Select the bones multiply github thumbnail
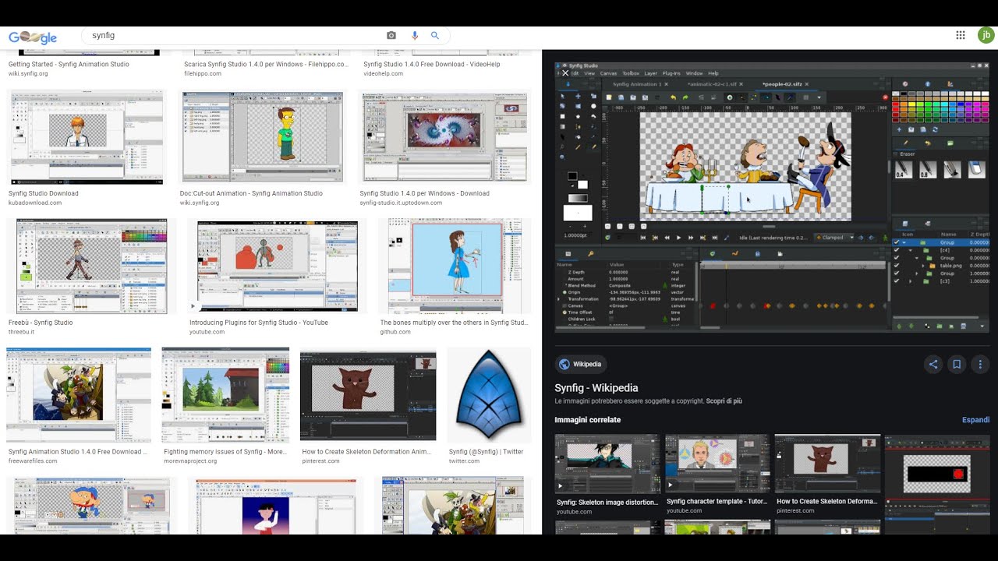 (x=455, y=266)
